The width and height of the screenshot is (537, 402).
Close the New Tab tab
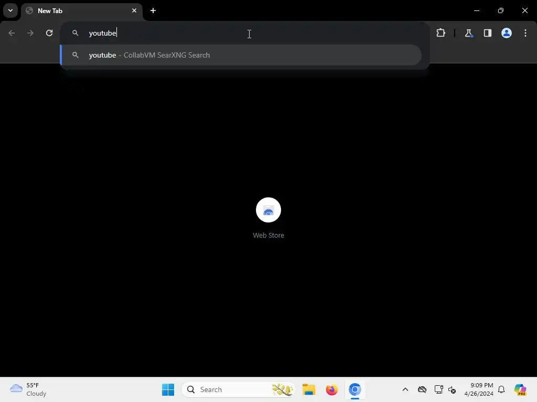coord(134,10)
